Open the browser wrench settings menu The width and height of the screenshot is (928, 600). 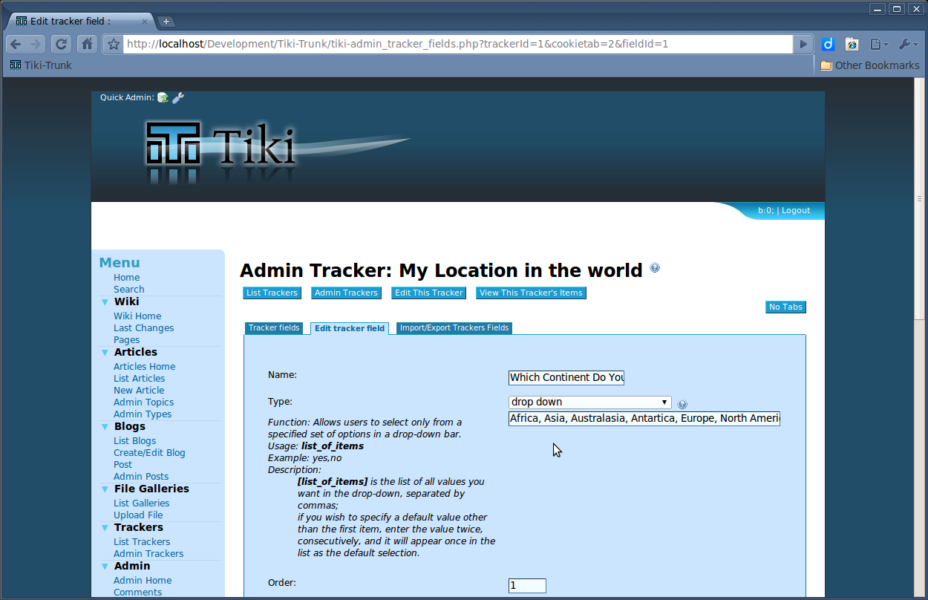[x=908, y=44]
